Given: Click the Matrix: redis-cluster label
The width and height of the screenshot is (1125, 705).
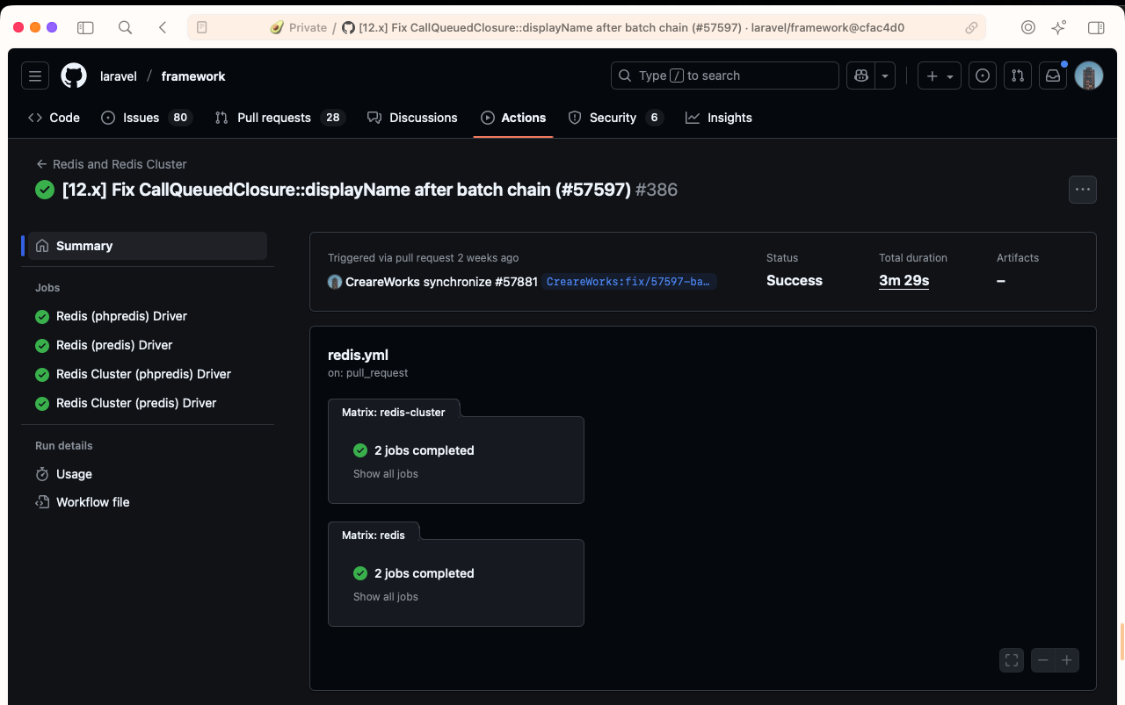Looking at the screenshot, I should tap(394, 412).
